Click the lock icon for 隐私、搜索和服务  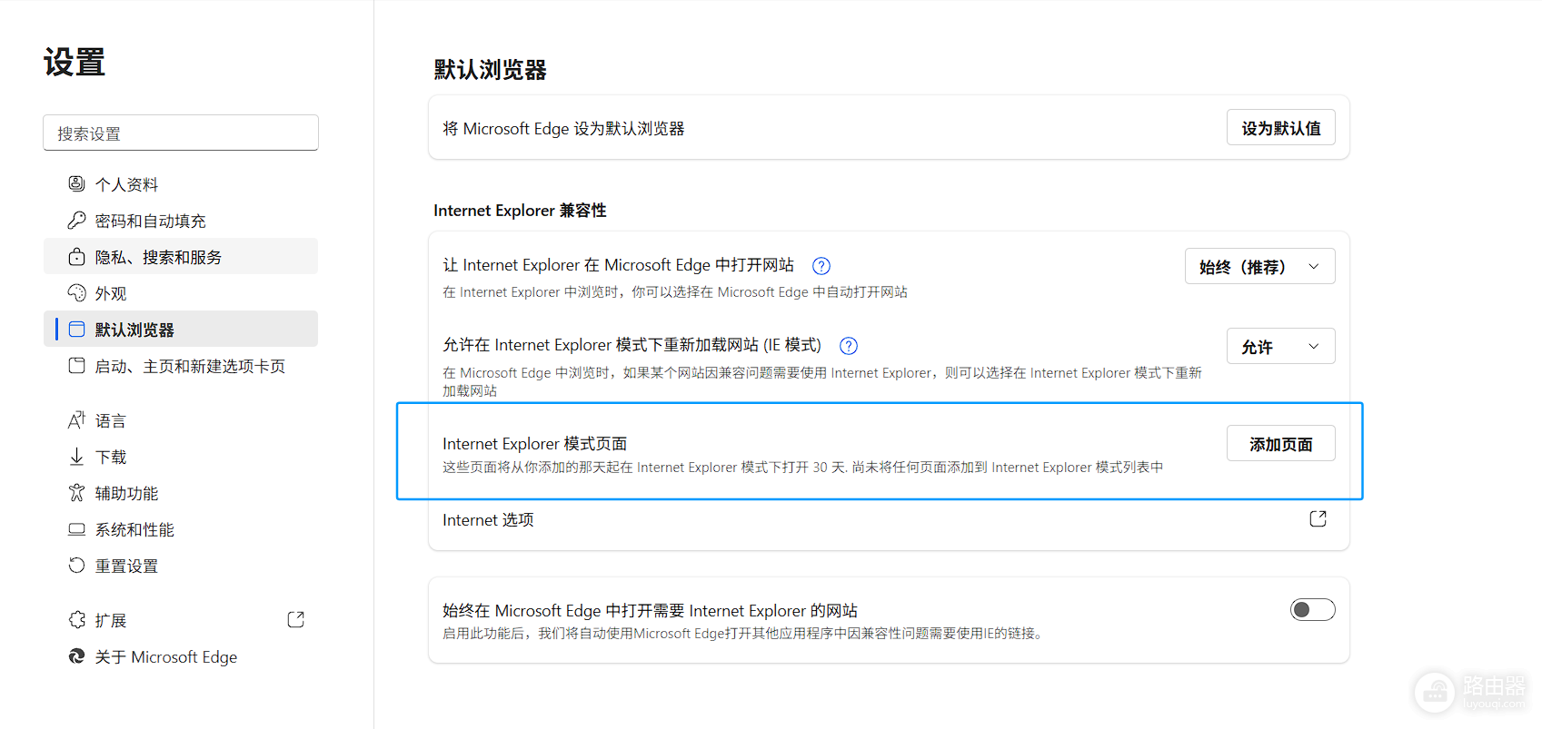76,257
